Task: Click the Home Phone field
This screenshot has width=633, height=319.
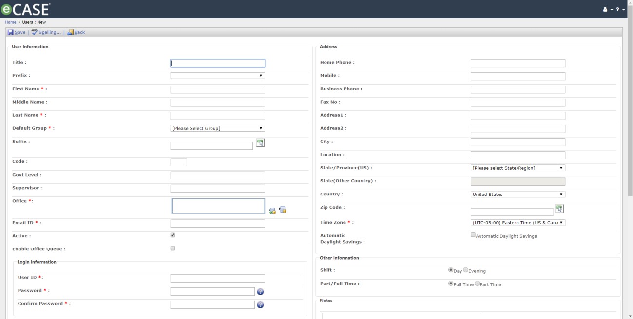Action: point(518,63)
